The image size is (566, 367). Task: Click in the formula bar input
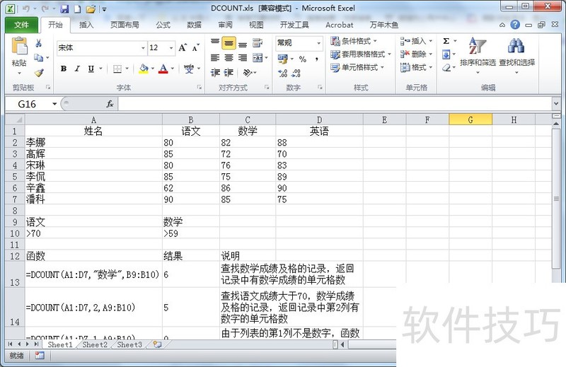pyautogui.click(x=335, y=104)
